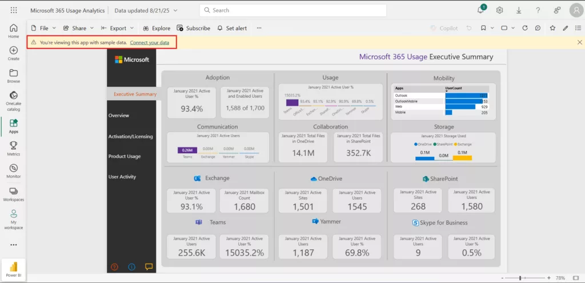Expand the Export menu
This screenshot has width=585, height=283.
pos(117,28)
